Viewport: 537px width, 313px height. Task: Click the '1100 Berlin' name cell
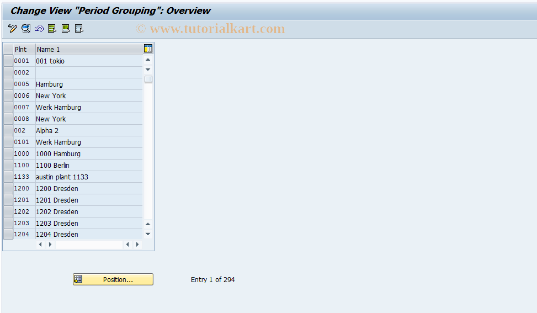click(89, 166)
